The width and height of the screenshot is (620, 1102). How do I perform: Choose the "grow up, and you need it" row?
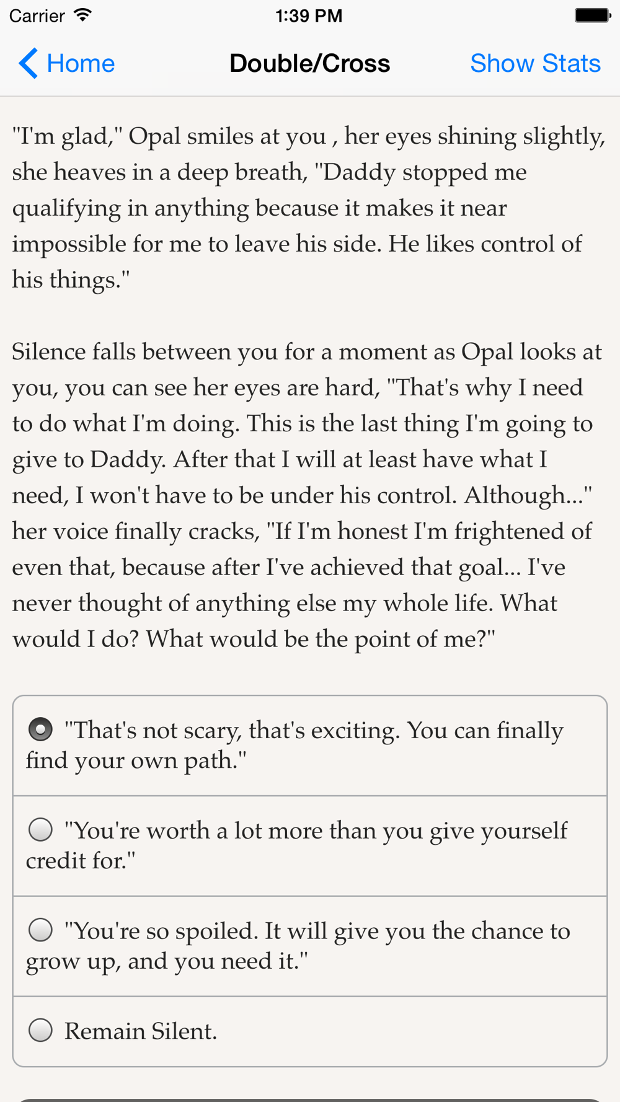tap(310, 946)
